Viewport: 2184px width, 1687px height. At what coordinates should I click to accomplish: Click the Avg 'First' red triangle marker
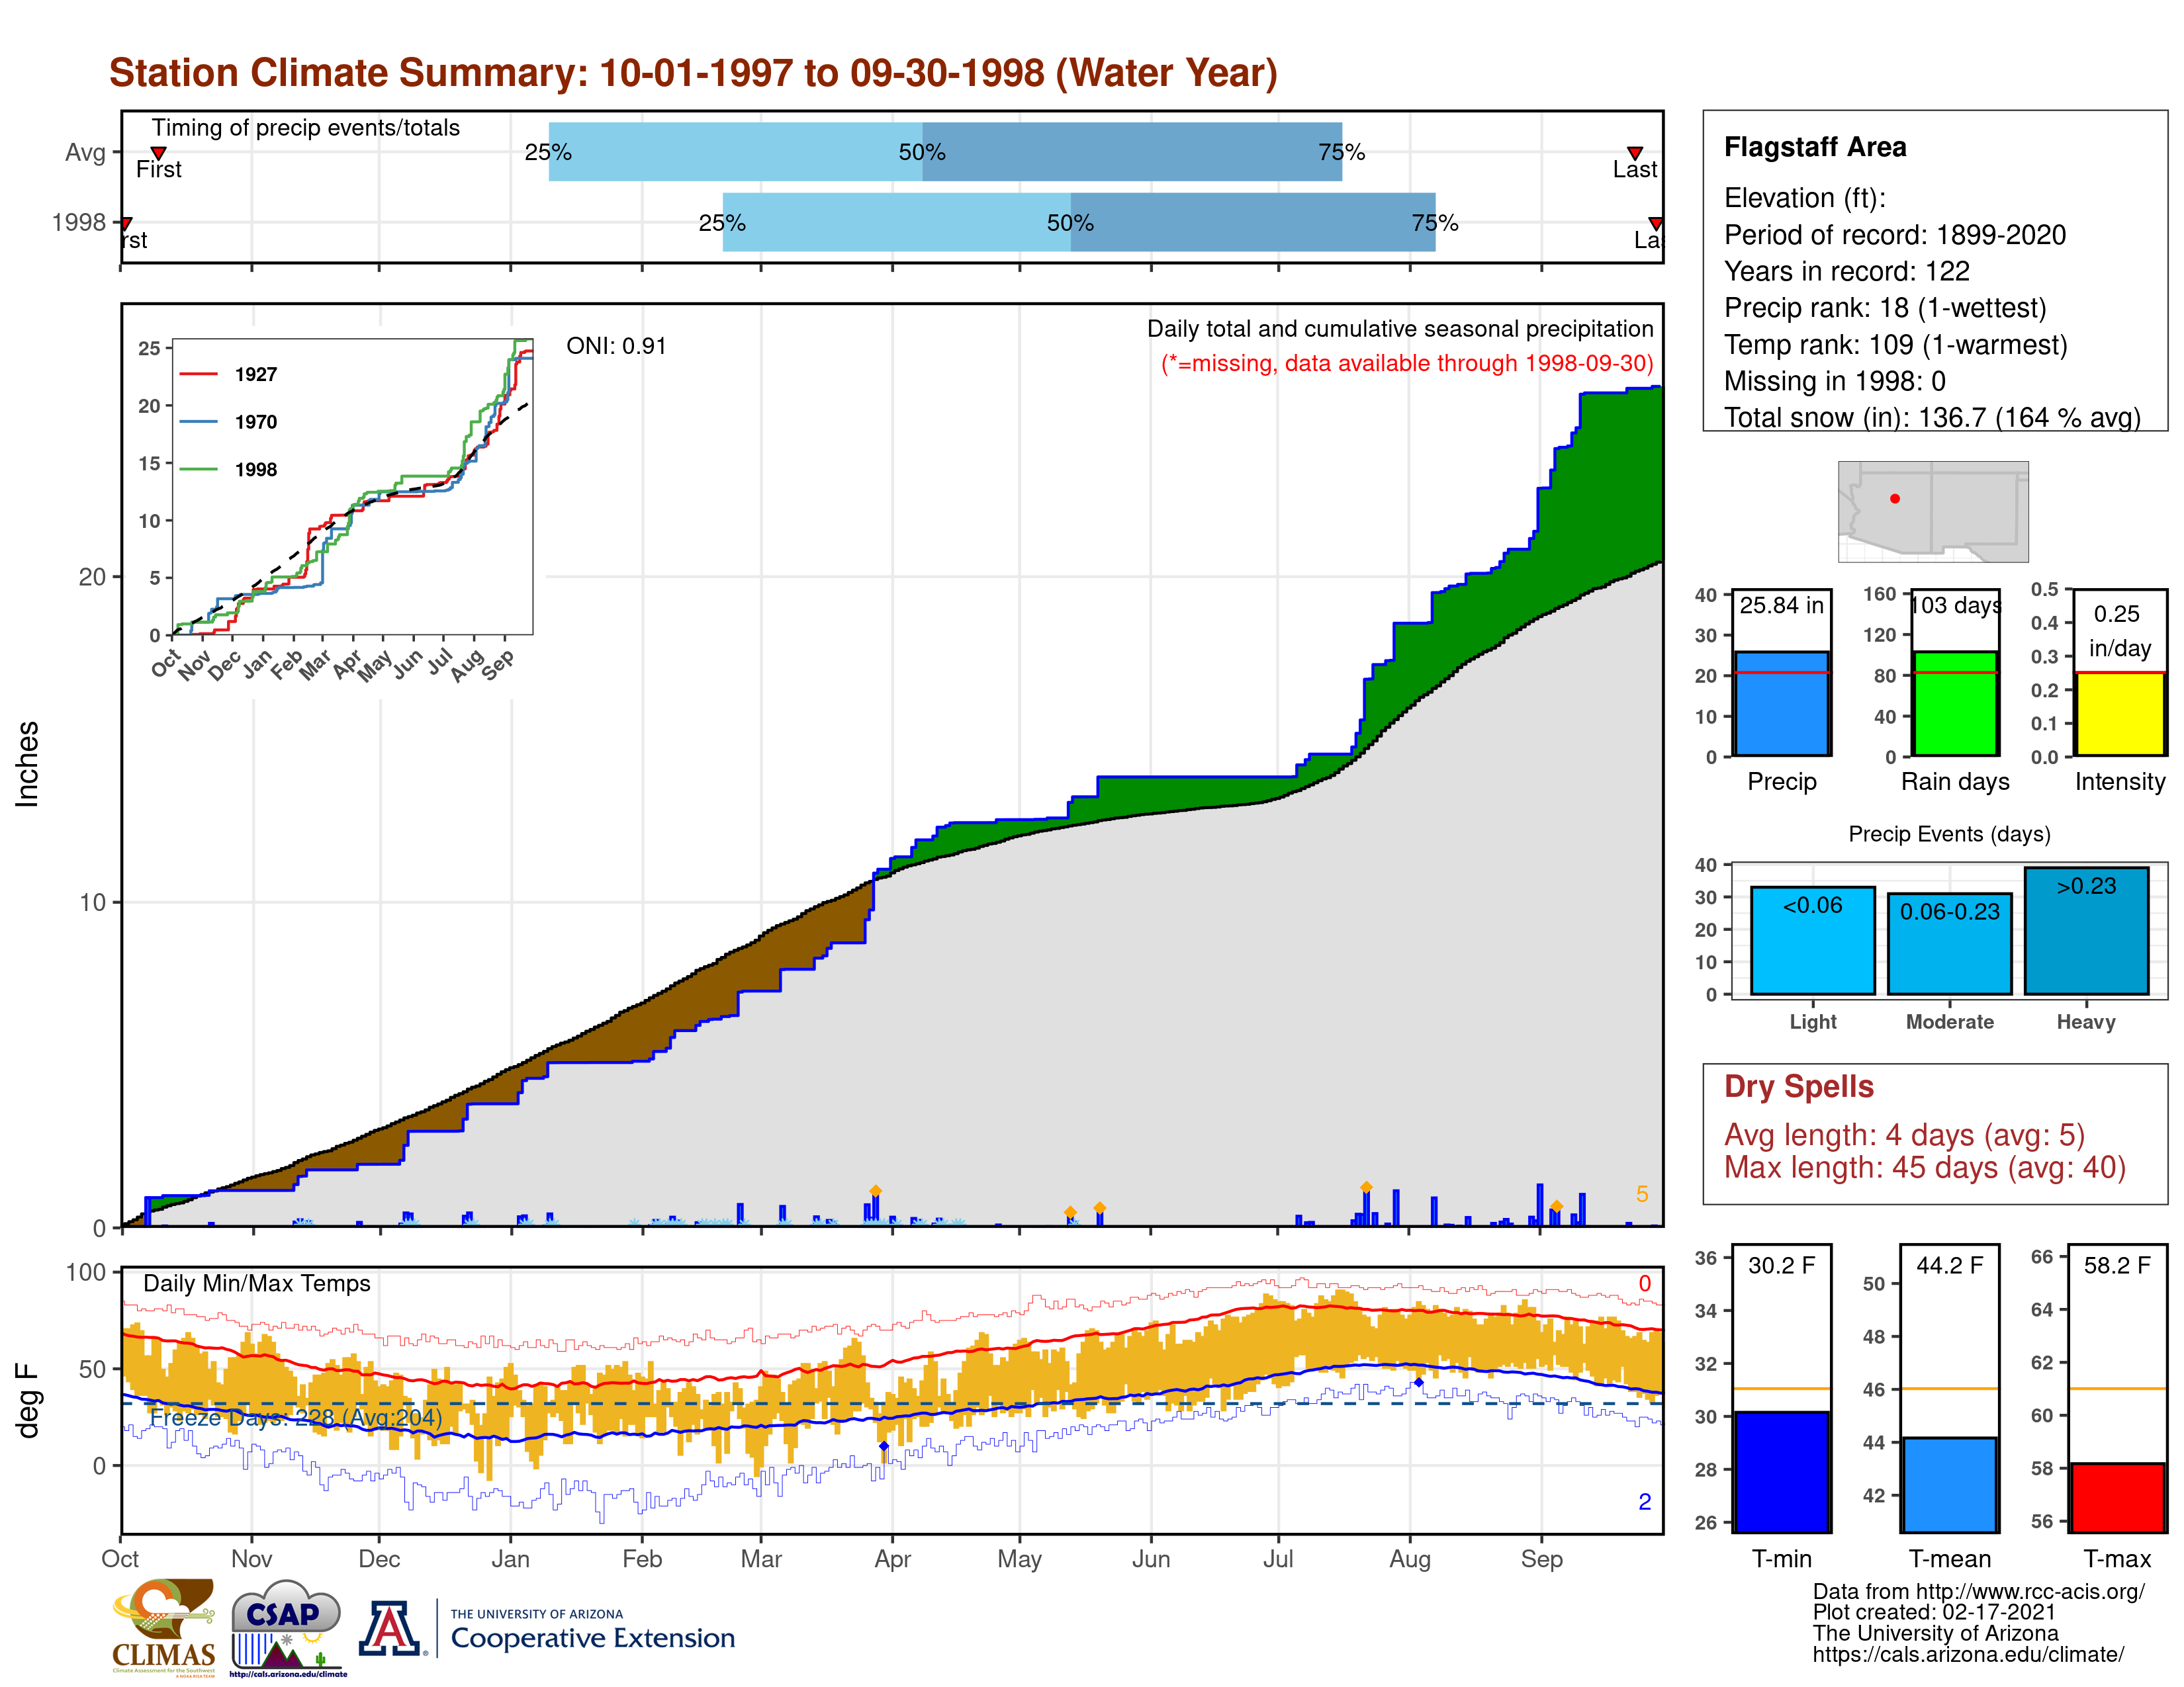158,153
